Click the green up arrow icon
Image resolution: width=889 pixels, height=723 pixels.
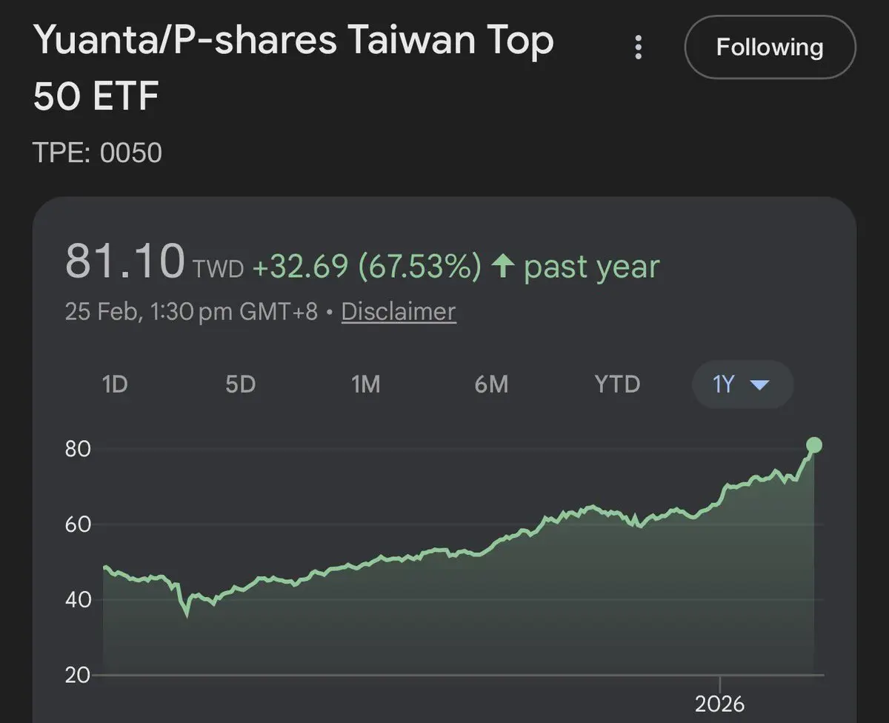point(503,266)
